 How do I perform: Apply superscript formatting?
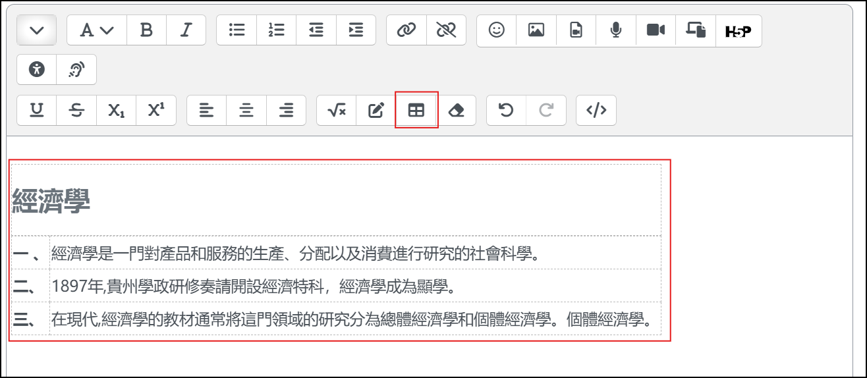coord(156,111)
